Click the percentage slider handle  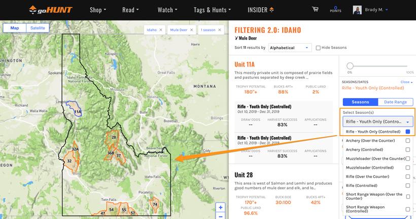[x=350, y=66]
